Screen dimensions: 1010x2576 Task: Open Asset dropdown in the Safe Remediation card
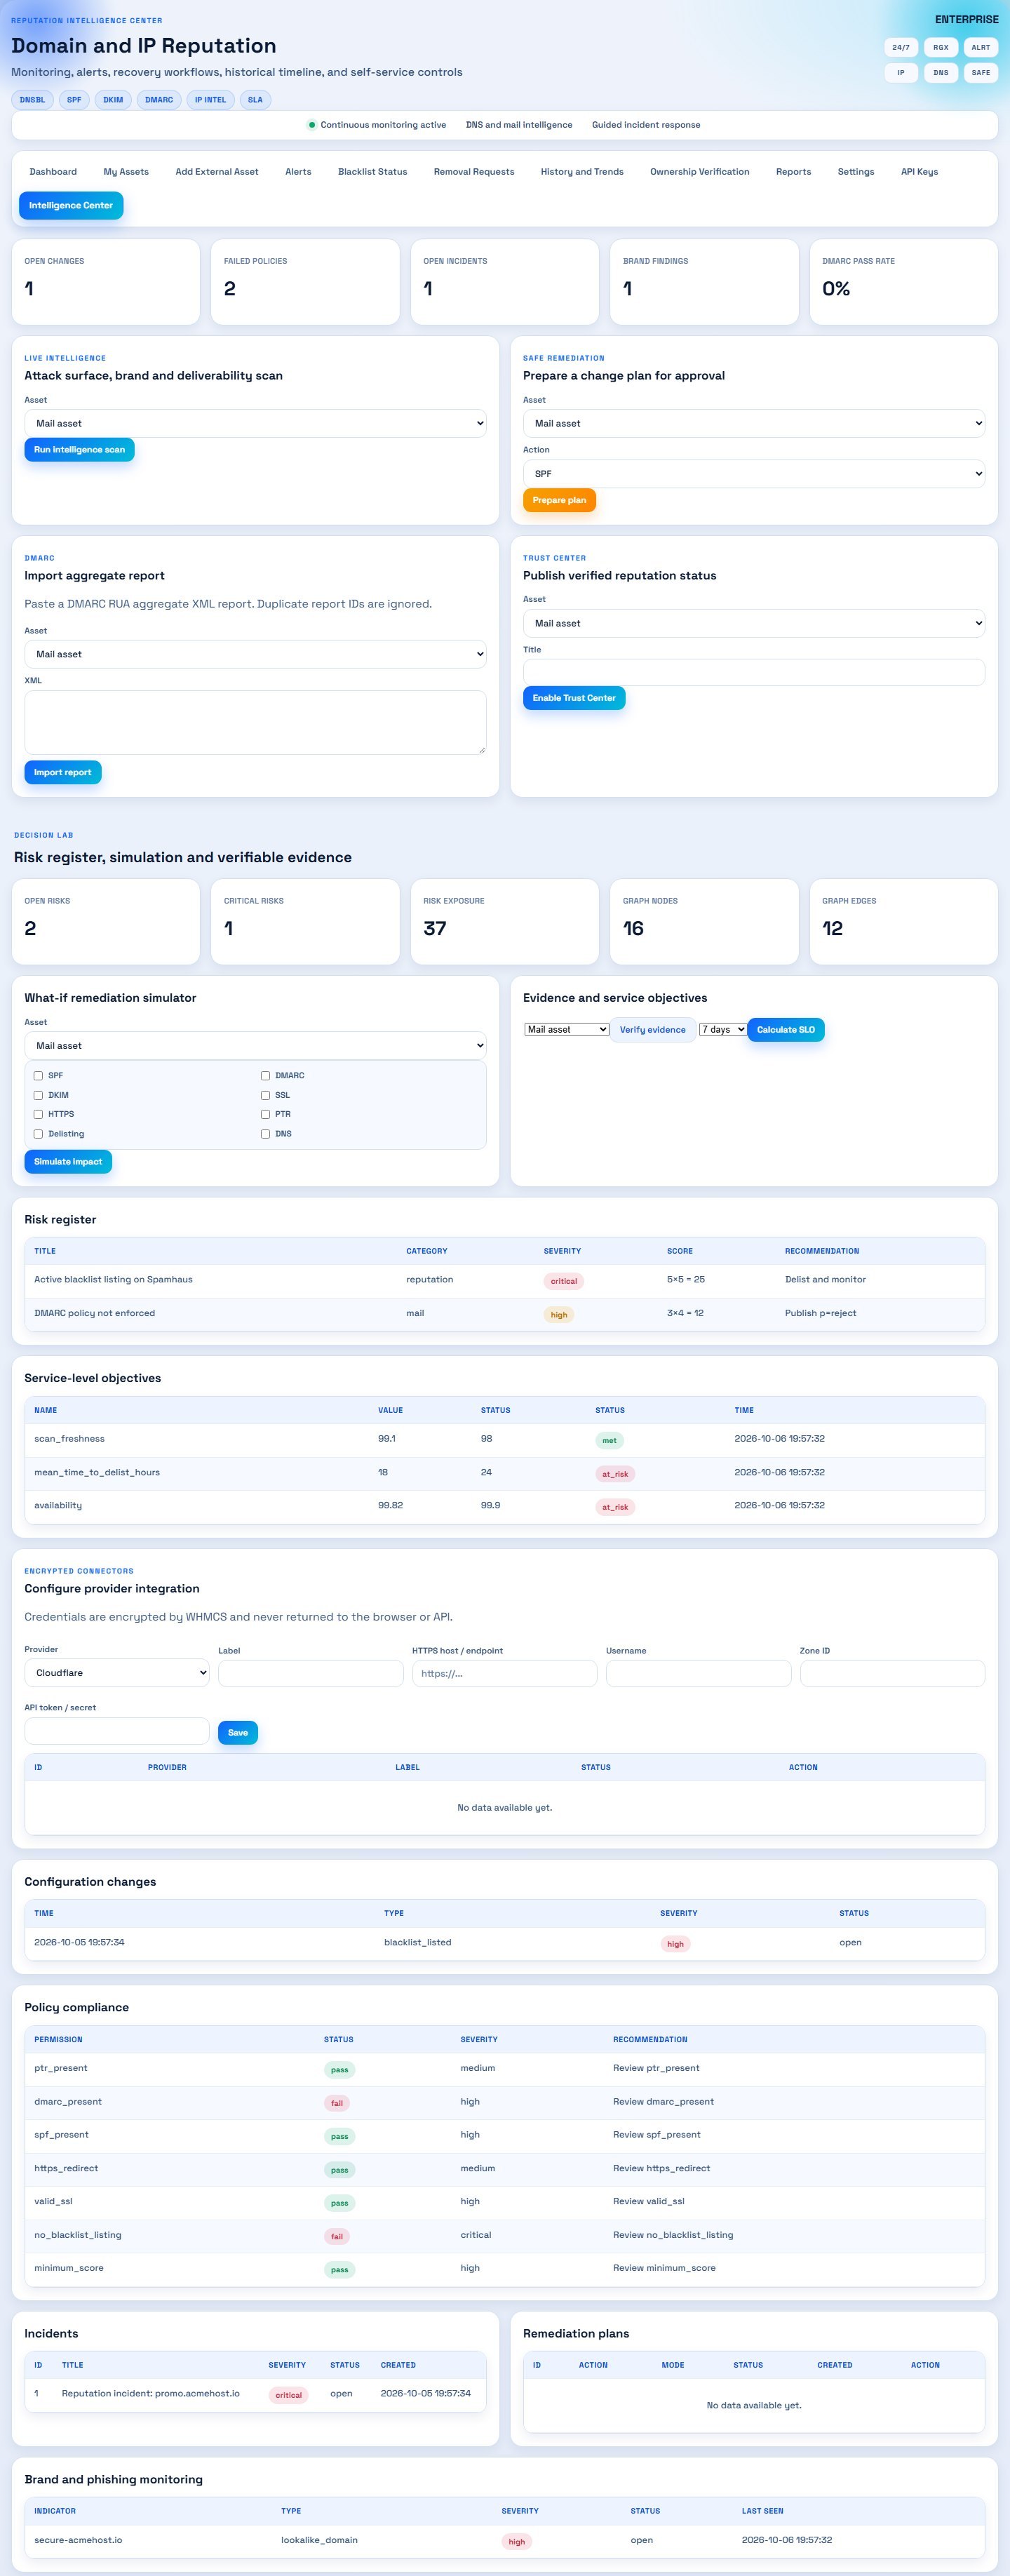point(754,423)
